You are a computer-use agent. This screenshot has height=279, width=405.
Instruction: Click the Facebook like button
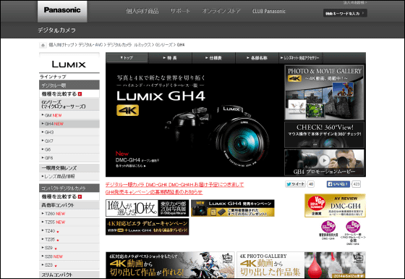coord(338,184)
